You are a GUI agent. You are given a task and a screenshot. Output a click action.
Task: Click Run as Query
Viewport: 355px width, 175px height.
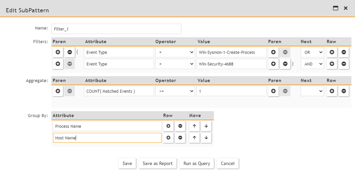197,163
